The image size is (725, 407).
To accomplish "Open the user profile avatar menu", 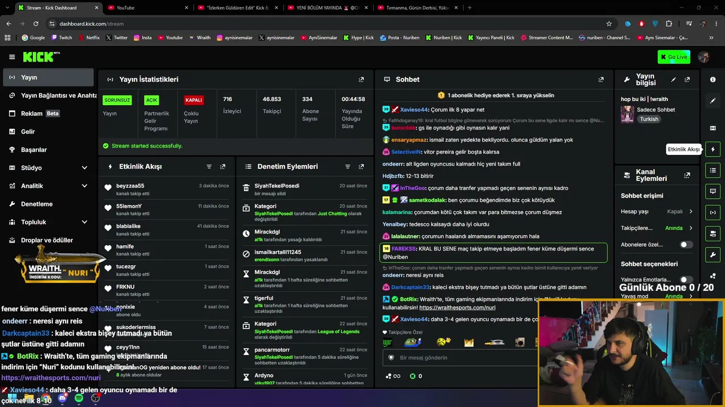I will [704, 57].
